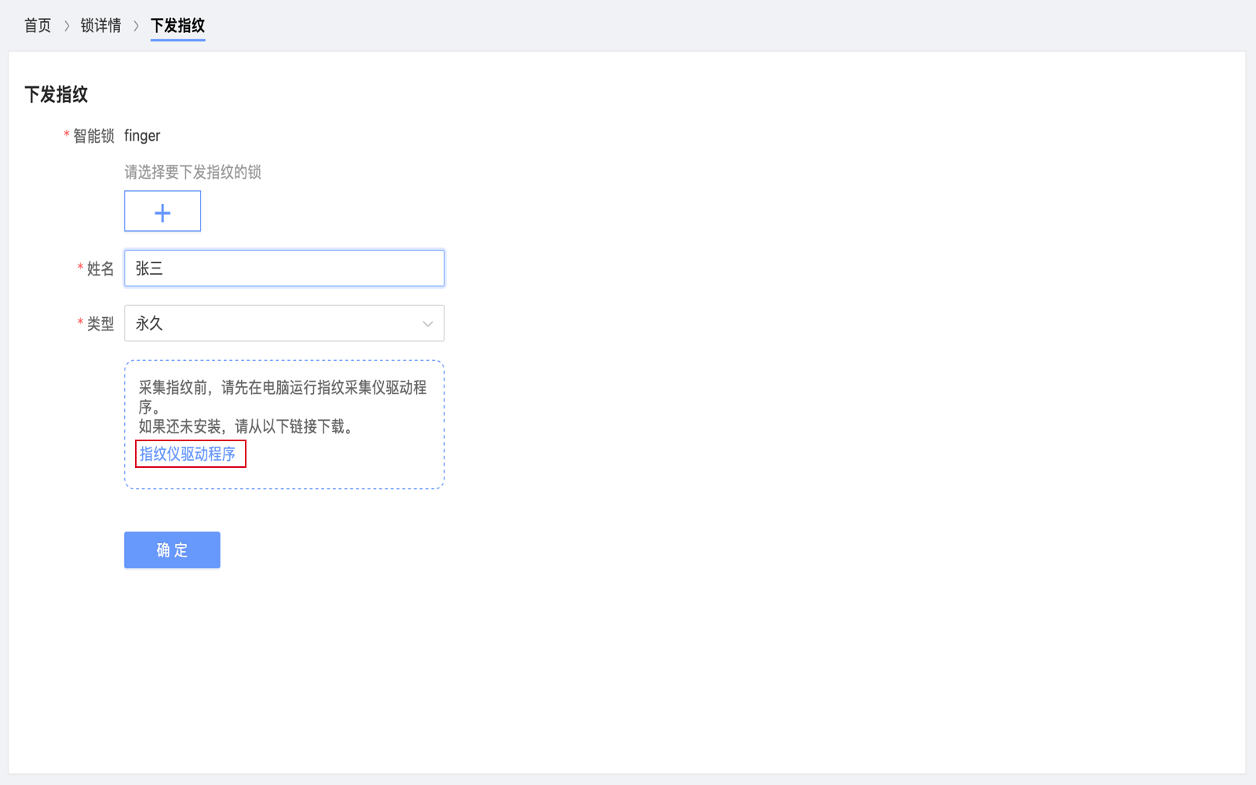This screenshot has width=1256, height=785.
Task: Click the breadcrumb arrow before 下发指纹
Action: coord(136,26)
